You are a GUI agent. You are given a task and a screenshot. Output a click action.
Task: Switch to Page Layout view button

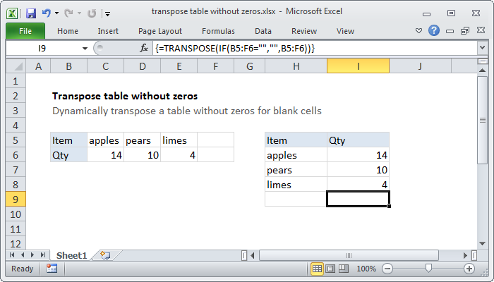tap(330, 269)
